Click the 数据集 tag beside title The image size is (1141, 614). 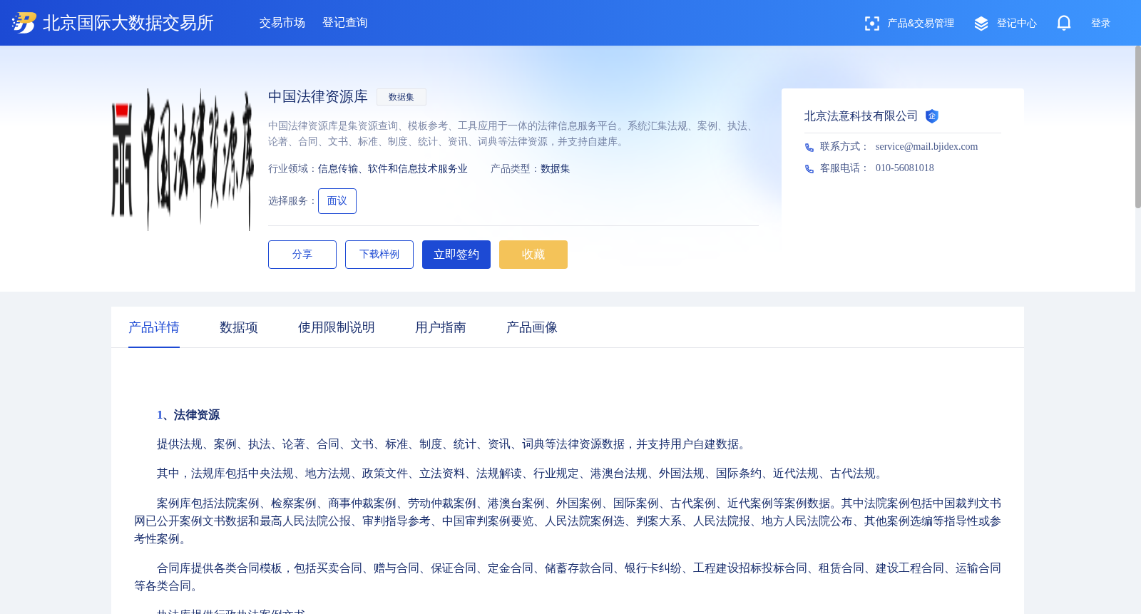[x=401, y=97]
